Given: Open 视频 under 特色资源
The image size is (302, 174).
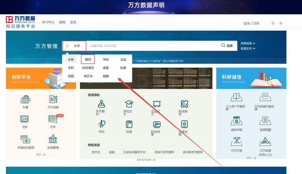Looking at the screenshot, I should pos(112,152).
